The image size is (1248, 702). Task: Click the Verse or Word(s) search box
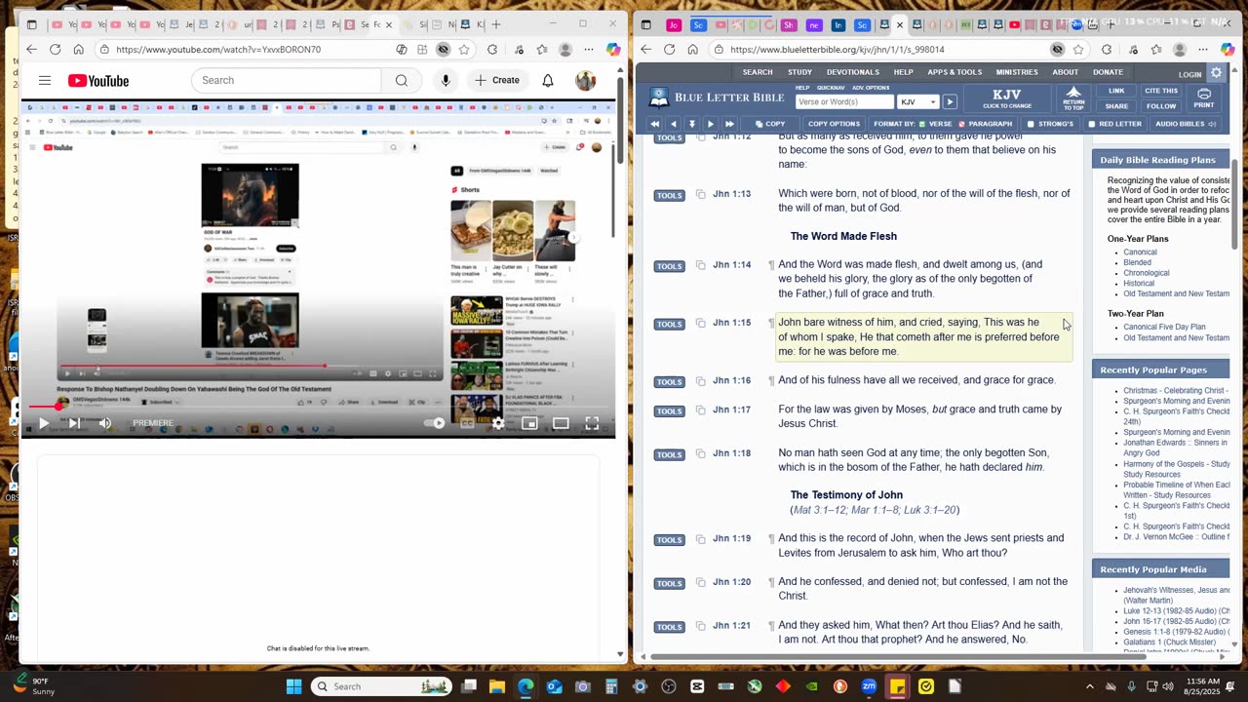(x=844, y=101)
